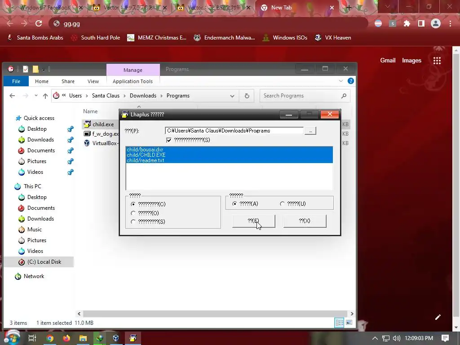Click Lhaplus taskbar icon

point(133,338)
